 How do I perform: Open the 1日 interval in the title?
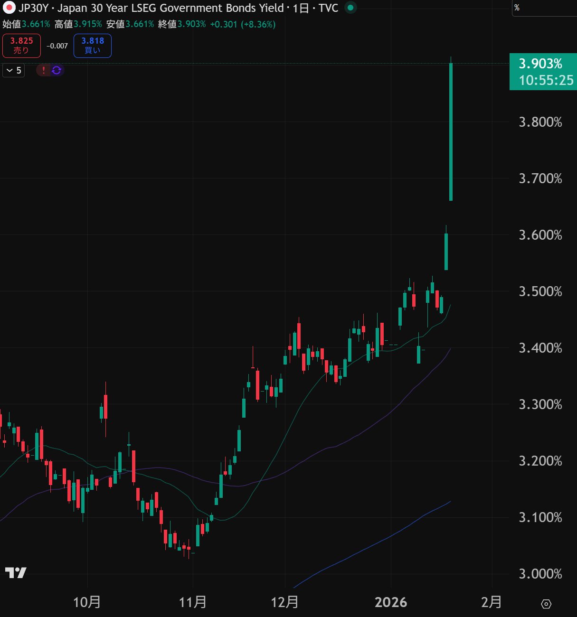301,8
